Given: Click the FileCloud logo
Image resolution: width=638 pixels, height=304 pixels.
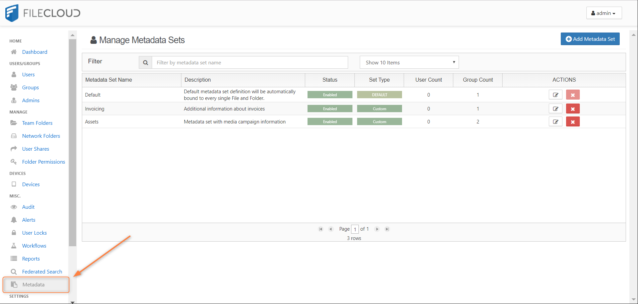Looking at the screenshot, I should (x=43, y=13).
